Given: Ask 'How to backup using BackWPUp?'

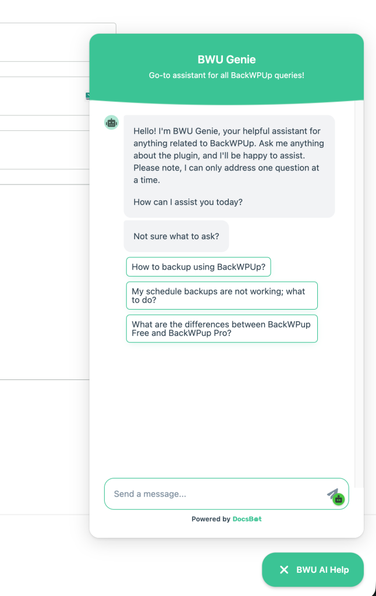Looking at the screenshot, I should pos(198,267).
